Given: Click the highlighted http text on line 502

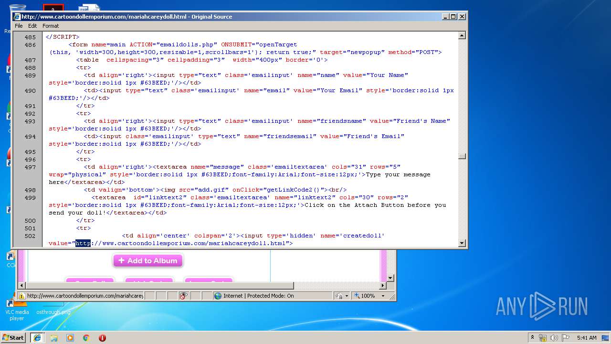Looking at the screenshot, I should click(x=83, y=244).
